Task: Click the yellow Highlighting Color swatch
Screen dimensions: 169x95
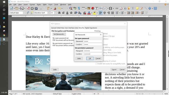Action: coord(95,13)
